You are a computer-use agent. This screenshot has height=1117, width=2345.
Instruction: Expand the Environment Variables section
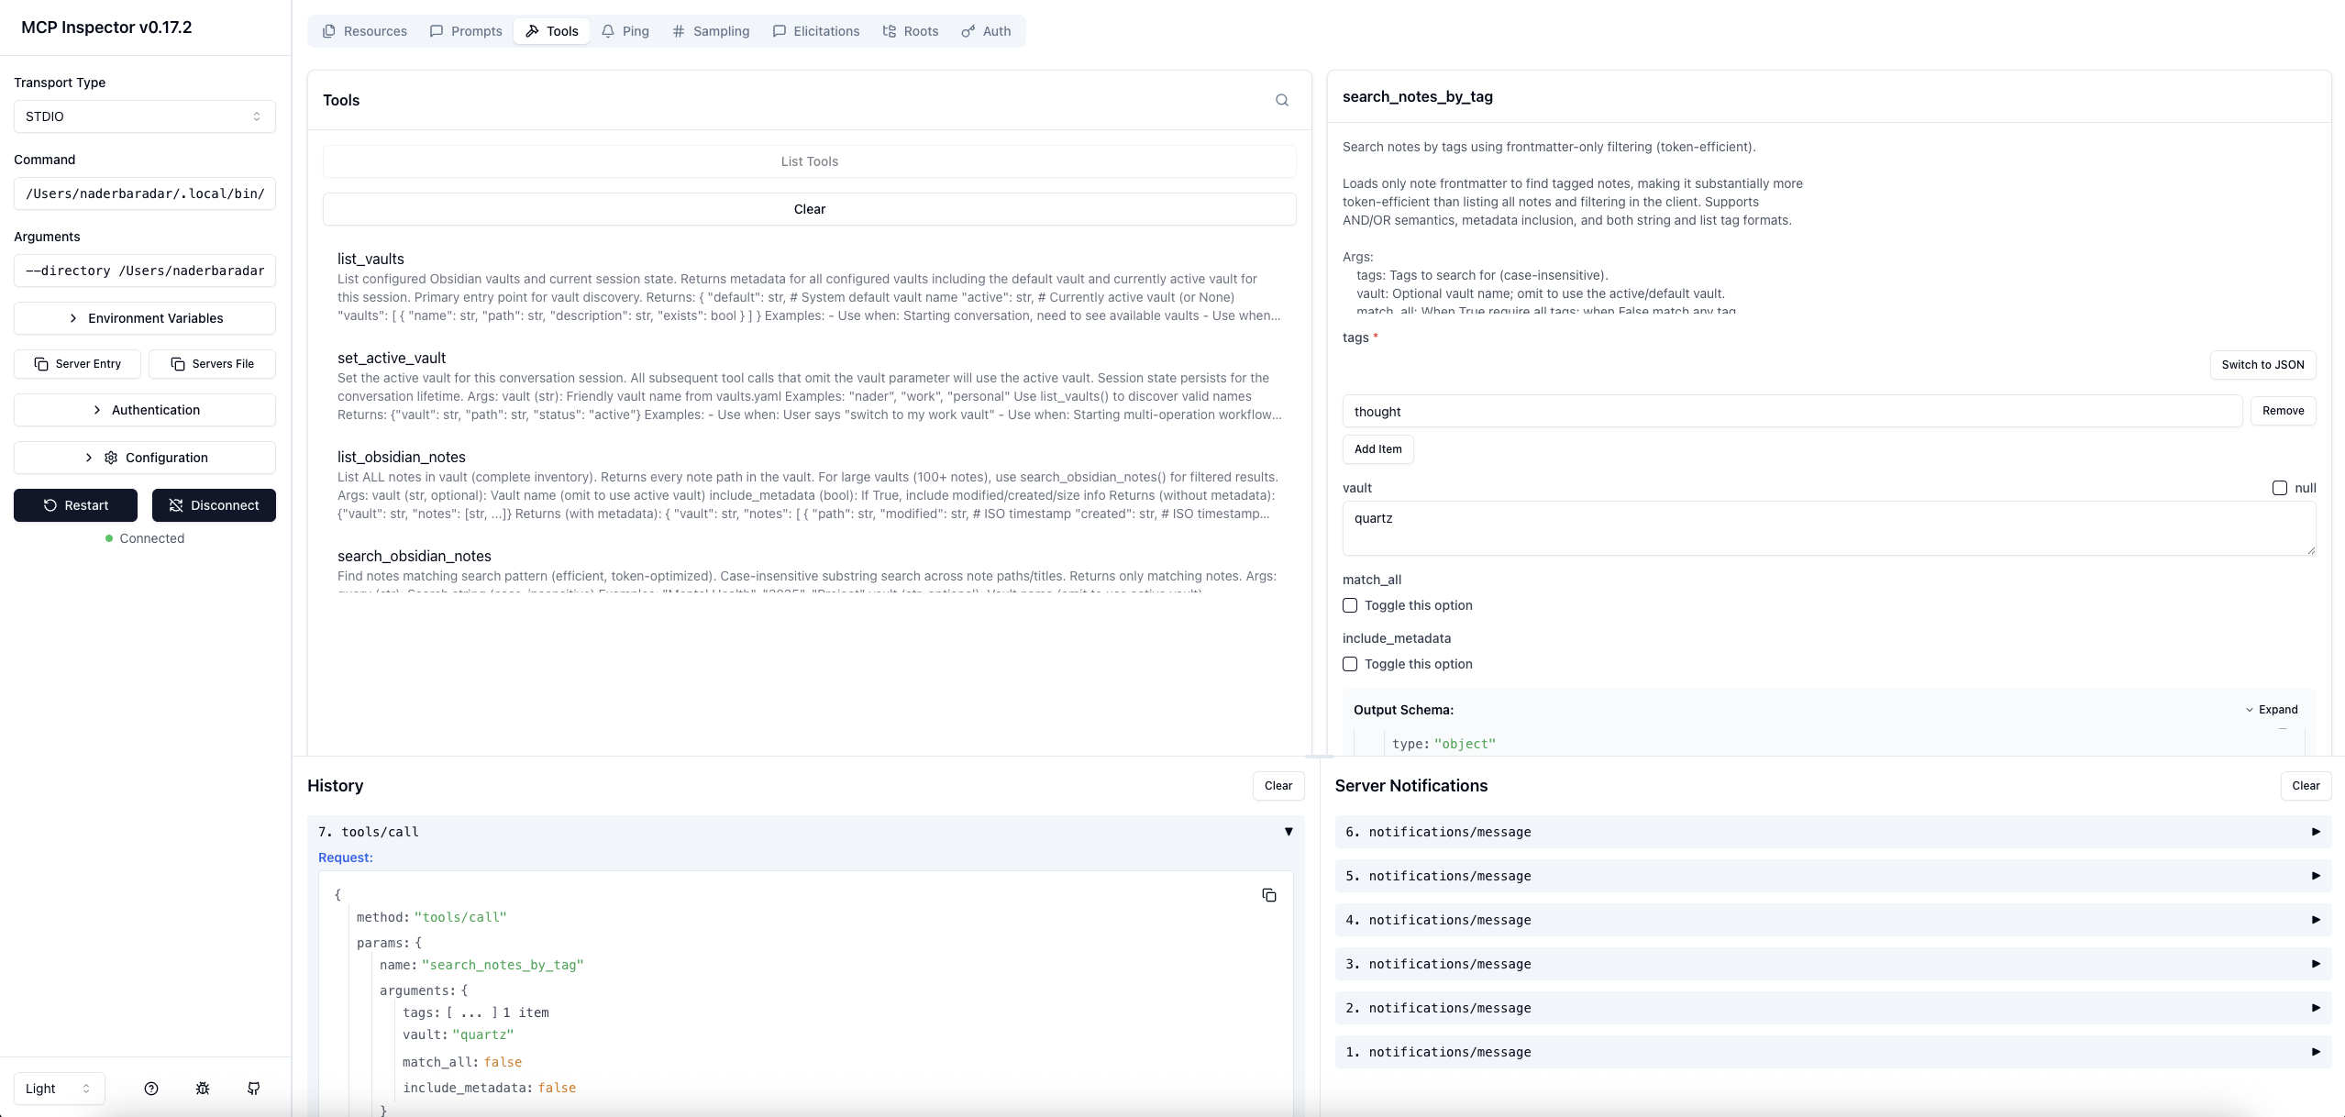point(144,318)
